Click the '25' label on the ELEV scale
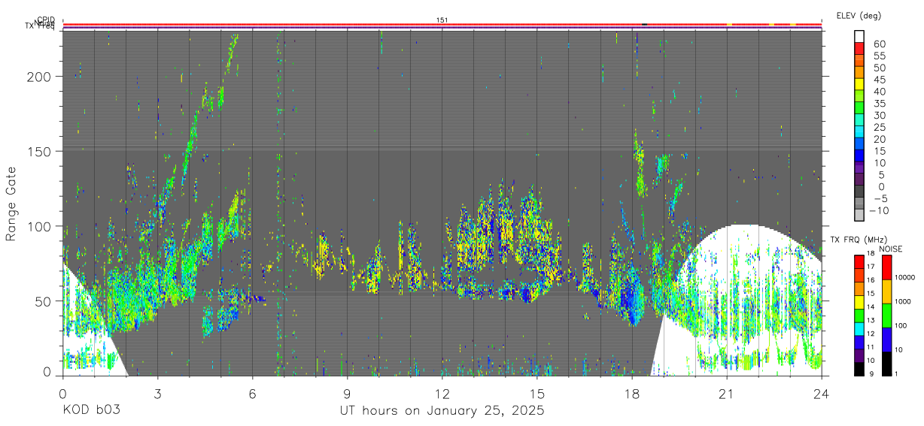This screenshot has width=924, height=426. pos(880,127)
